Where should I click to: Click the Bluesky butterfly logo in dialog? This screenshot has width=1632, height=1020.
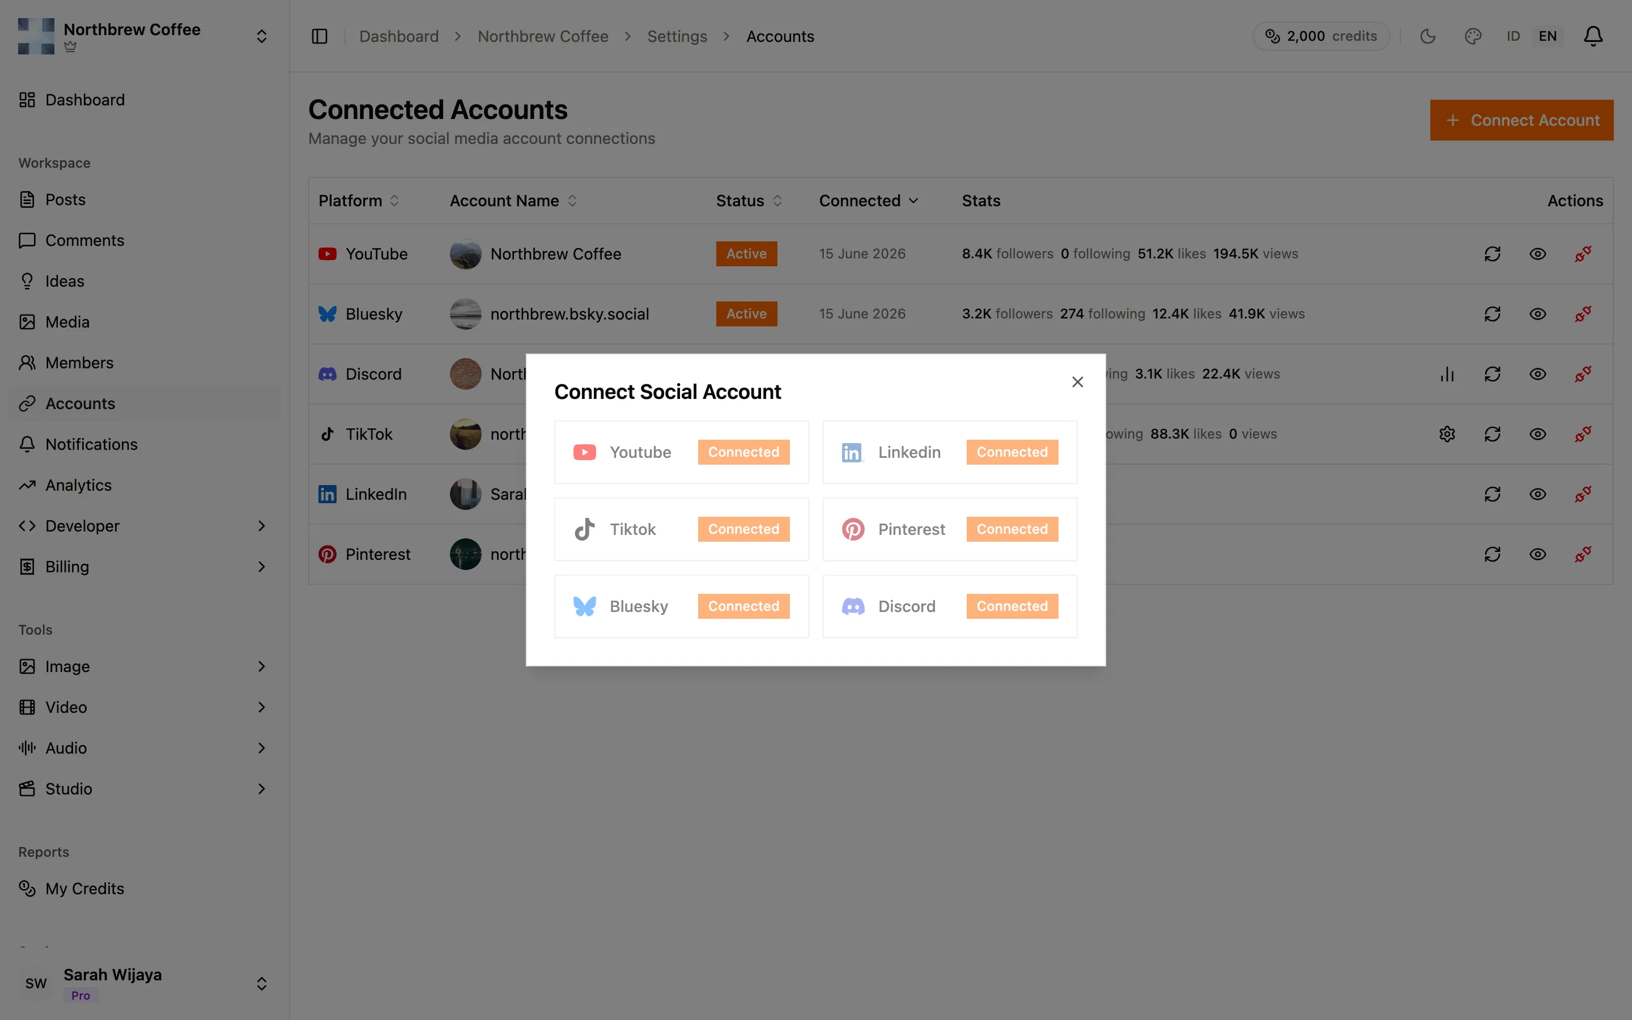click(585, 606)
